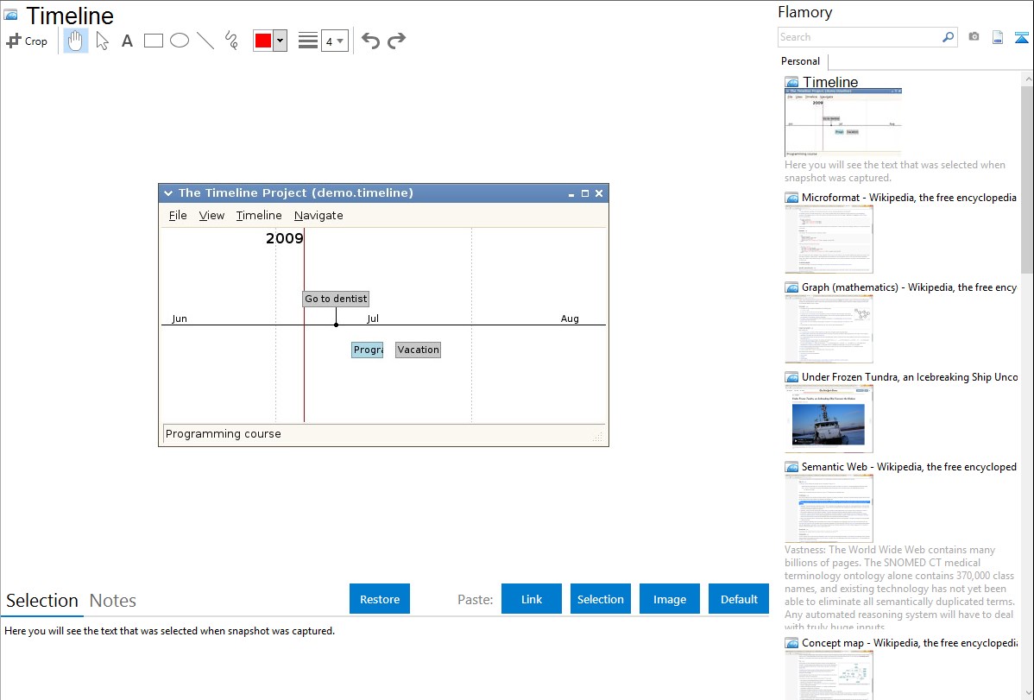Open the color picker dropdown arrow
Image resolution: width=1034 pixels, height=700 pixels.
(281, 41)
